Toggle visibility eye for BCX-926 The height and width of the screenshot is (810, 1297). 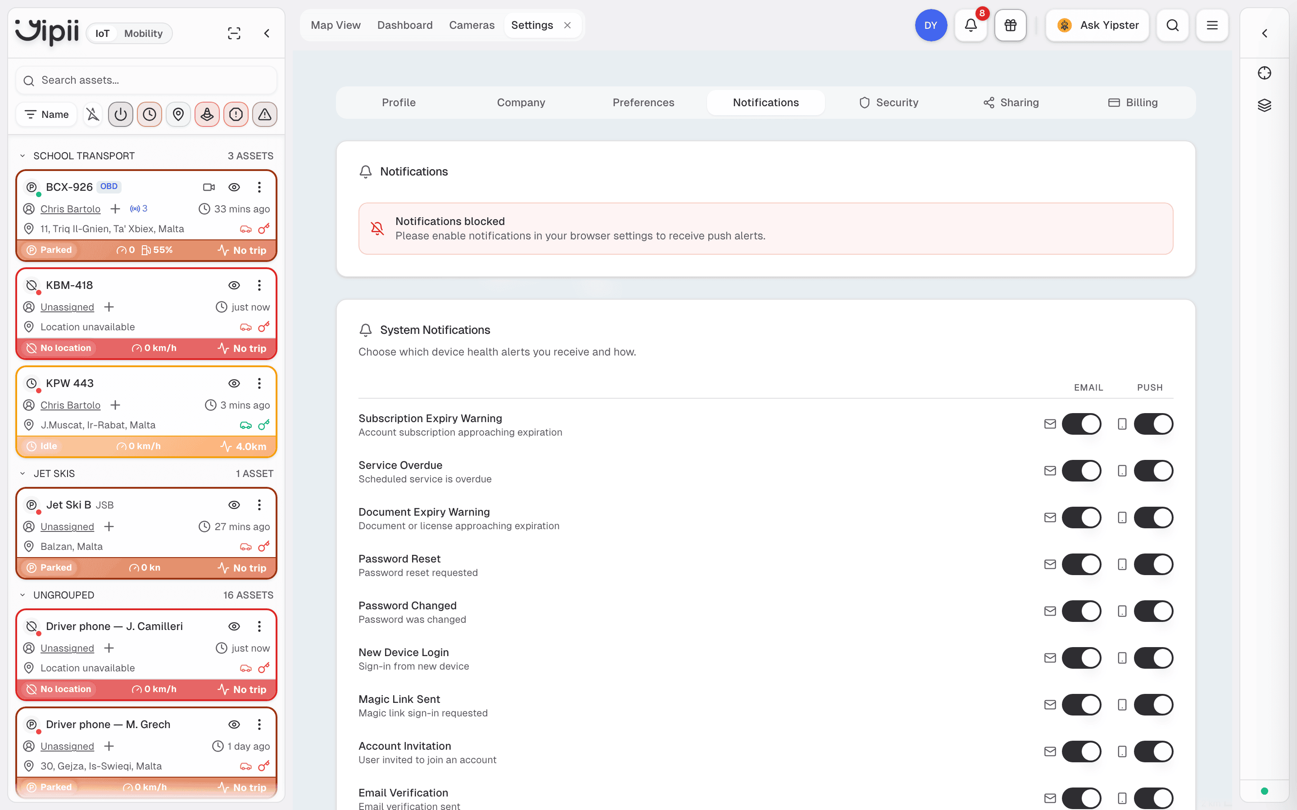coord(234,187)
